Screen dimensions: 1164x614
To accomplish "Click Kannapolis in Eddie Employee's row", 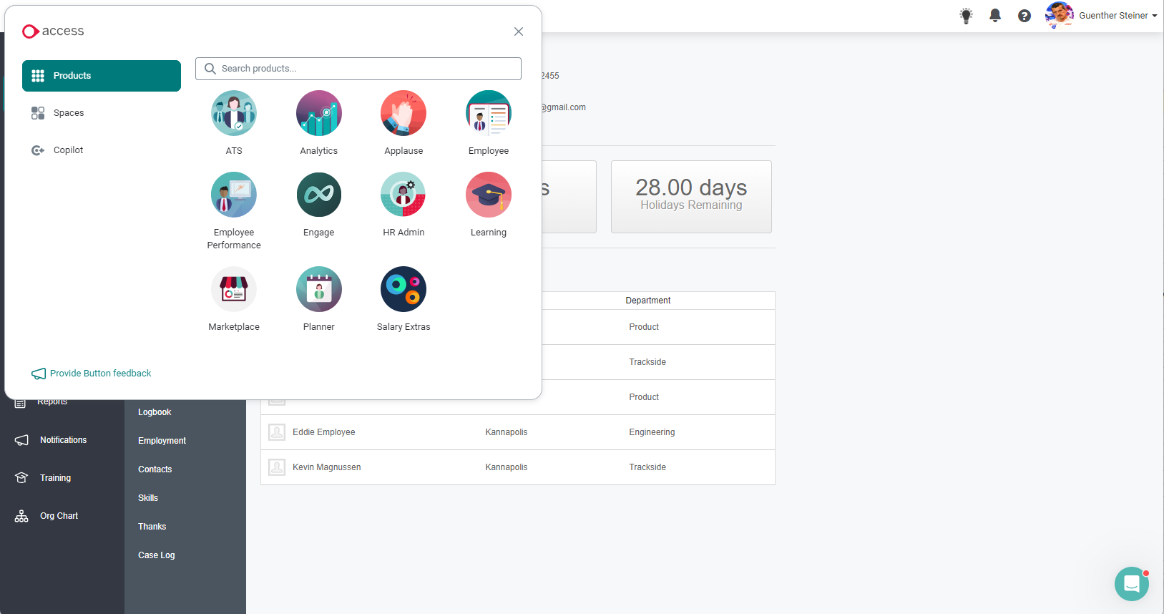I will [507, 432].
